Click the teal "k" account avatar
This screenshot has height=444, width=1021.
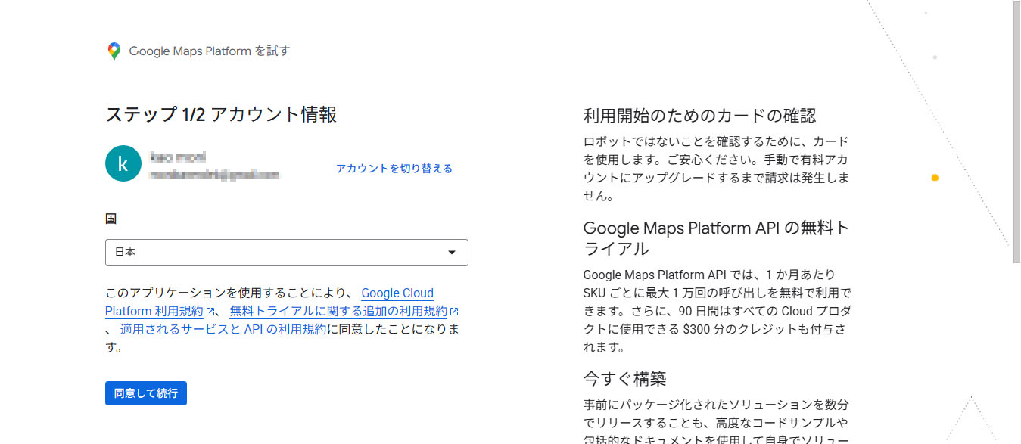point(123,163)
